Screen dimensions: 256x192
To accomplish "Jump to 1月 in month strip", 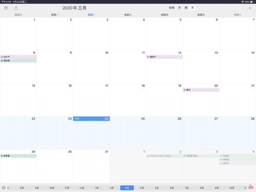I will (x=97, y=188).
